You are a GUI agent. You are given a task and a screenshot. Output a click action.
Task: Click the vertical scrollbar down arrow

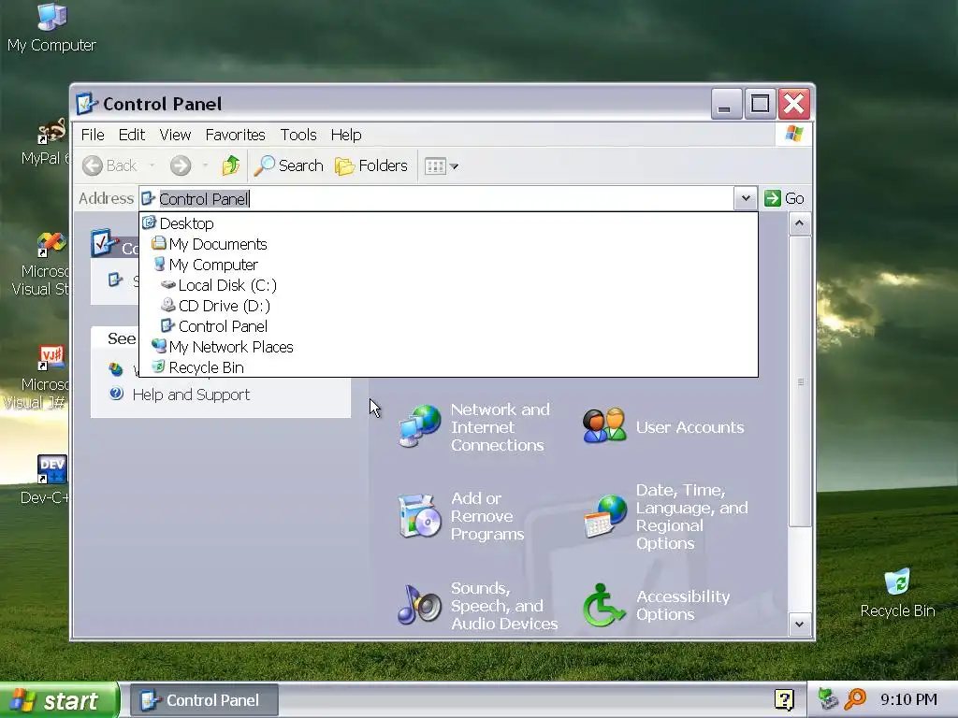point(799,624)
